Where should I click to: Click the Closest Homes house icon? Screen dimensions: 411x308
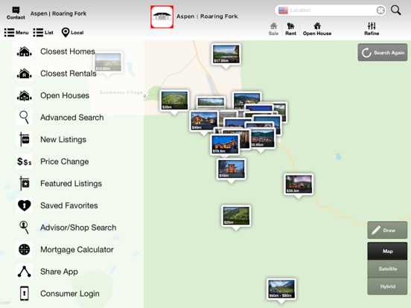[25, 51]
